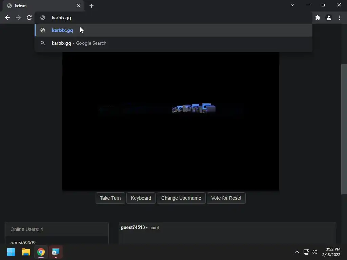
Task: Open File Explorer from the taskbar
Action: pyautogui.click(x=26, y=252)
